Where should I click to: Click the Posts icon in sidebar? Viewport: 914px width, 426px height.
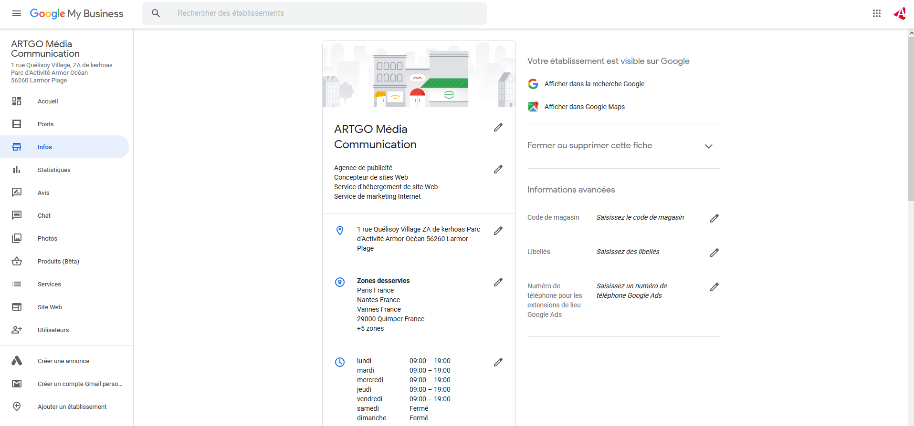[x=17, y=124]
